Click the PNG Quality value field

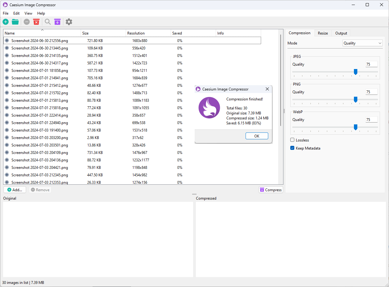(372, 92)
